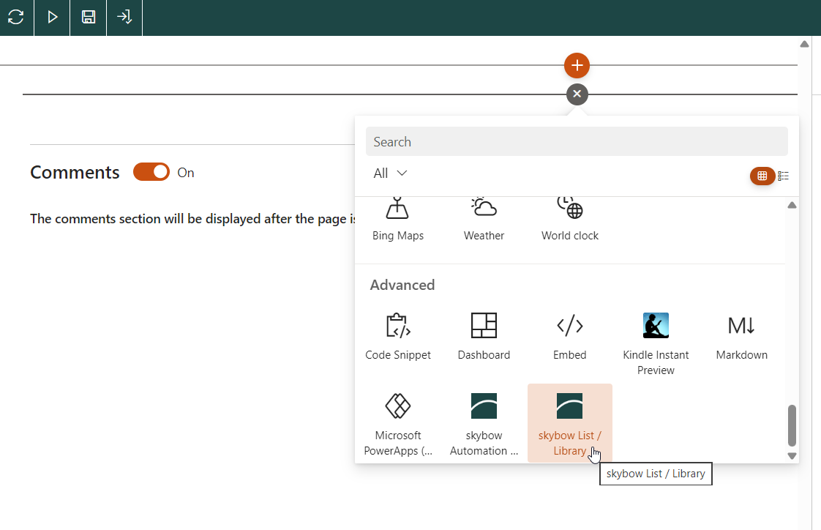Add the Bing Maps web part

click(398, 220)
